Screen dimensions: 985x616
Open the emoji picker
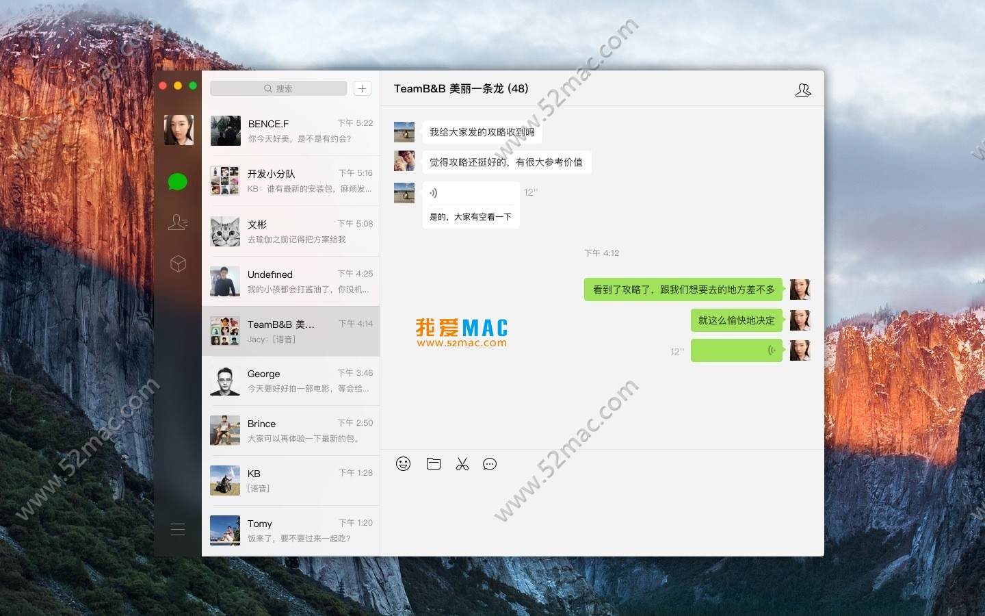pos(403,464)
